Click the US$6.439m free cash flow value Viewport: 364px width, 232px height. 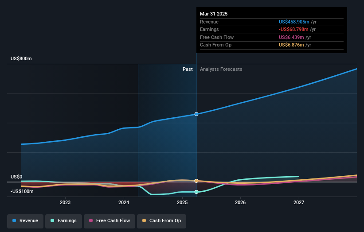click(x=291, y=37)
